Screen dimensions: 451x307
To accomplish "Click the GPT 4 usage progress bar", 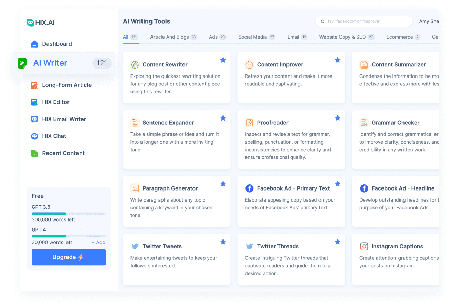I will [x=69, y=236].
